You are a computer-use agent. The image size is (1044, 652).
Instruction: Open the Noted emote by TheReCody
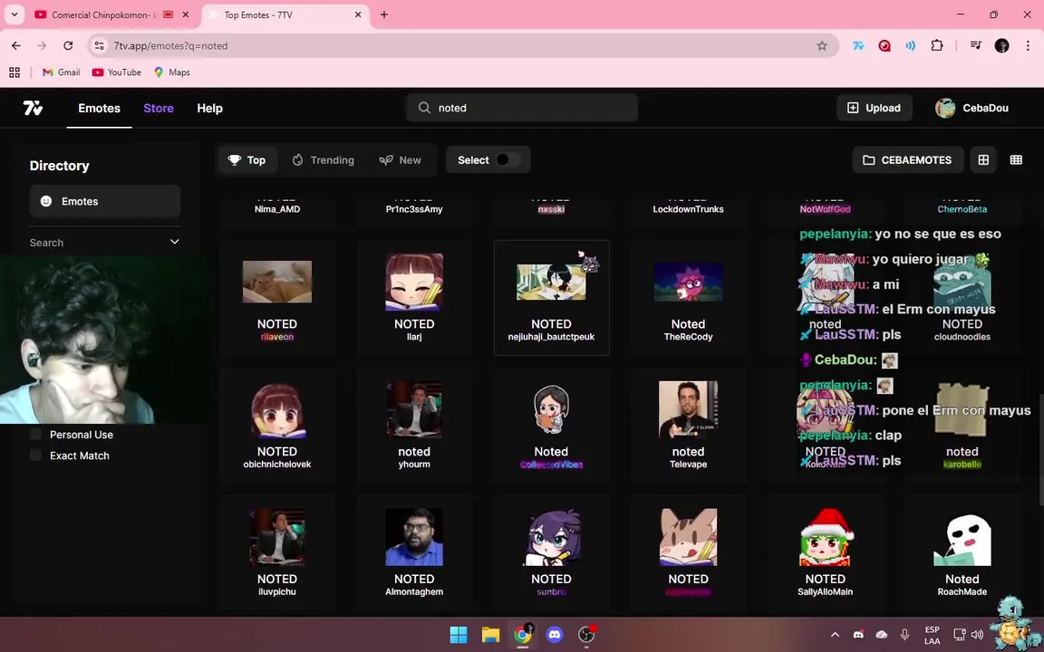688,297
